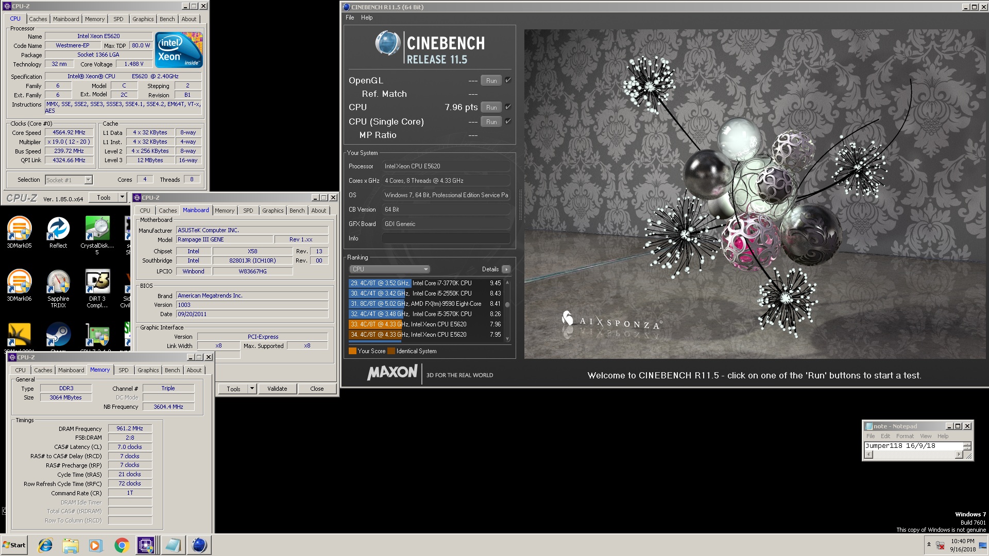Image resolution: width=989 pixels, height=556 pixels.
Task: Click the Validate button in CPU-Z
Action: click(277, 389)
